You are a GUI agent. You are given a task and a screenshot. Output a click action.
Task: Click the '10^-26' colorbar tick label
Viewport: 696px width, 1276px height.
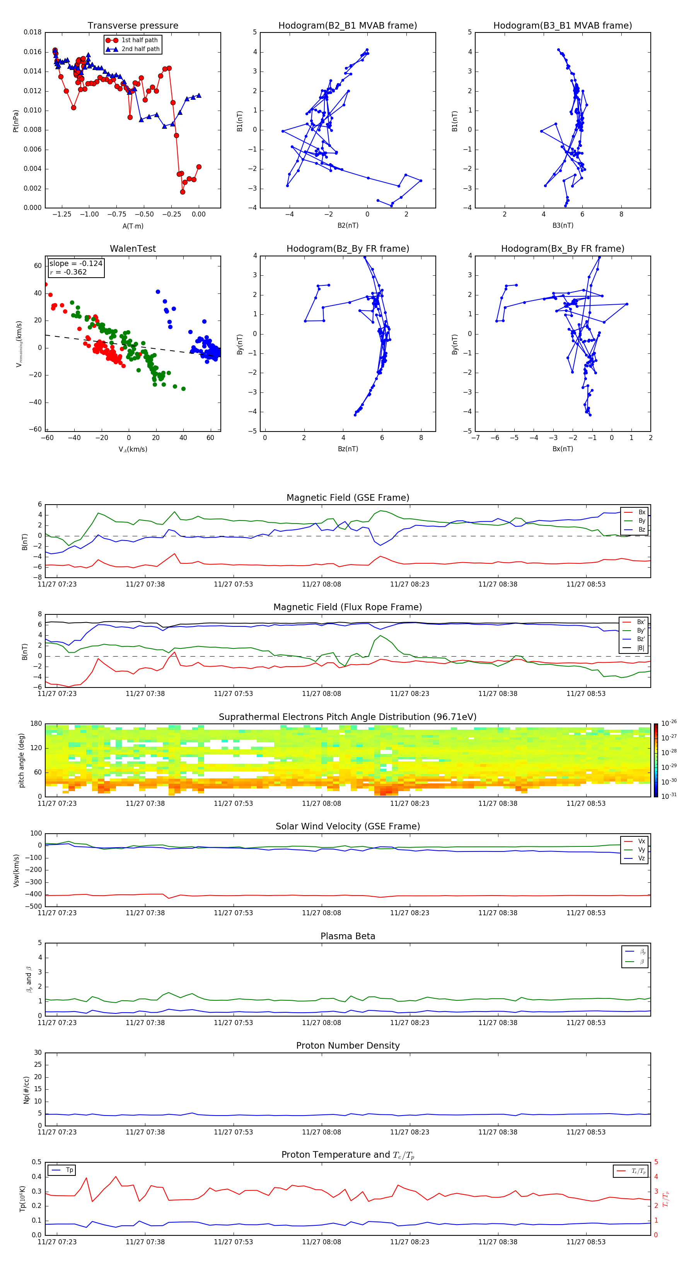pos(669,723)
